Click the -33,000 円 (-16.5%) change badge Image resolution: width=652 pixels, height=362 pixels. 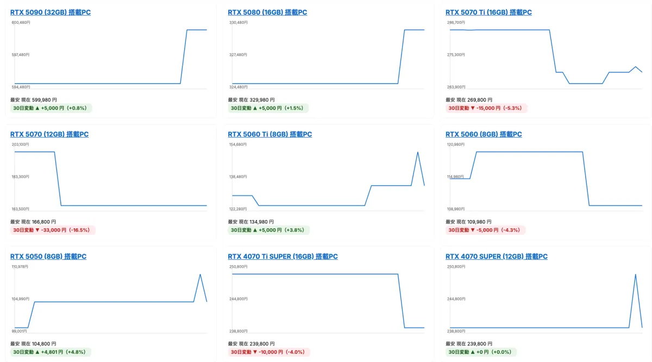[x=53, y=230]
